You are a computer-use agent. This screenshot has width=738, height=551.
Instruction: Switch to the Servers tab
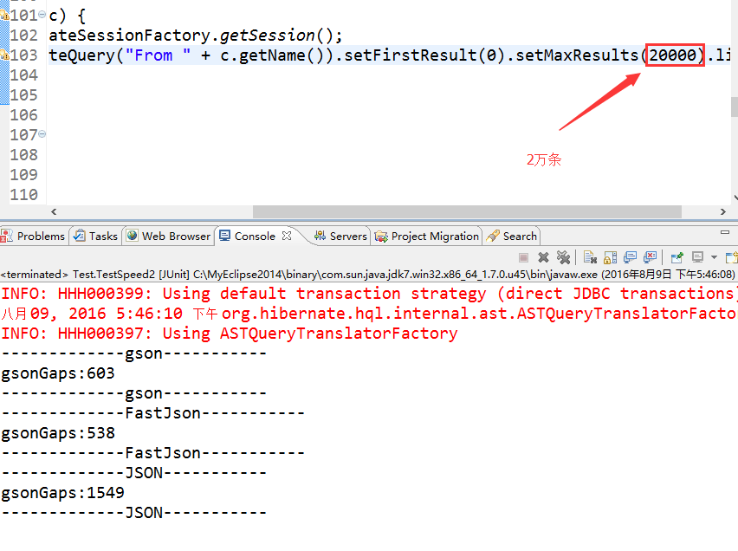click(x=340, y=236)
